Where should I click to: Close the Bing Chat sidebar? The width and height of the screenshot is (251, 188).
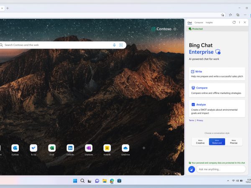tap(245, 23)
